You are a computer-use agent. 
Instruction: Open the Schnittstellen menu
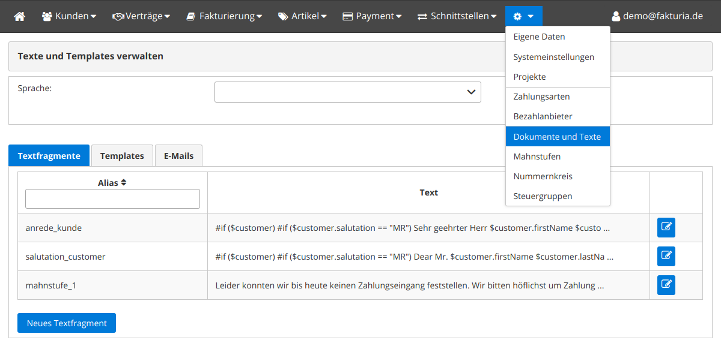point(457,16)
